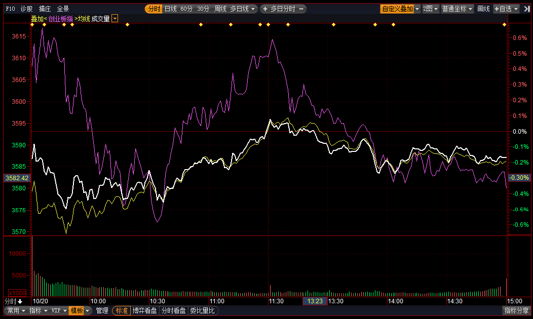Open the 普通坐标 coordinate dropdown
The height and width of the screenshot is (319, 533).
pyautogui.click(x=457, y=9)
